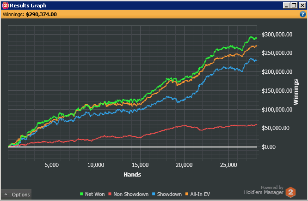Click the red Non Showdown color swatch
Screen dimensions: 308x201
[110, 194]
